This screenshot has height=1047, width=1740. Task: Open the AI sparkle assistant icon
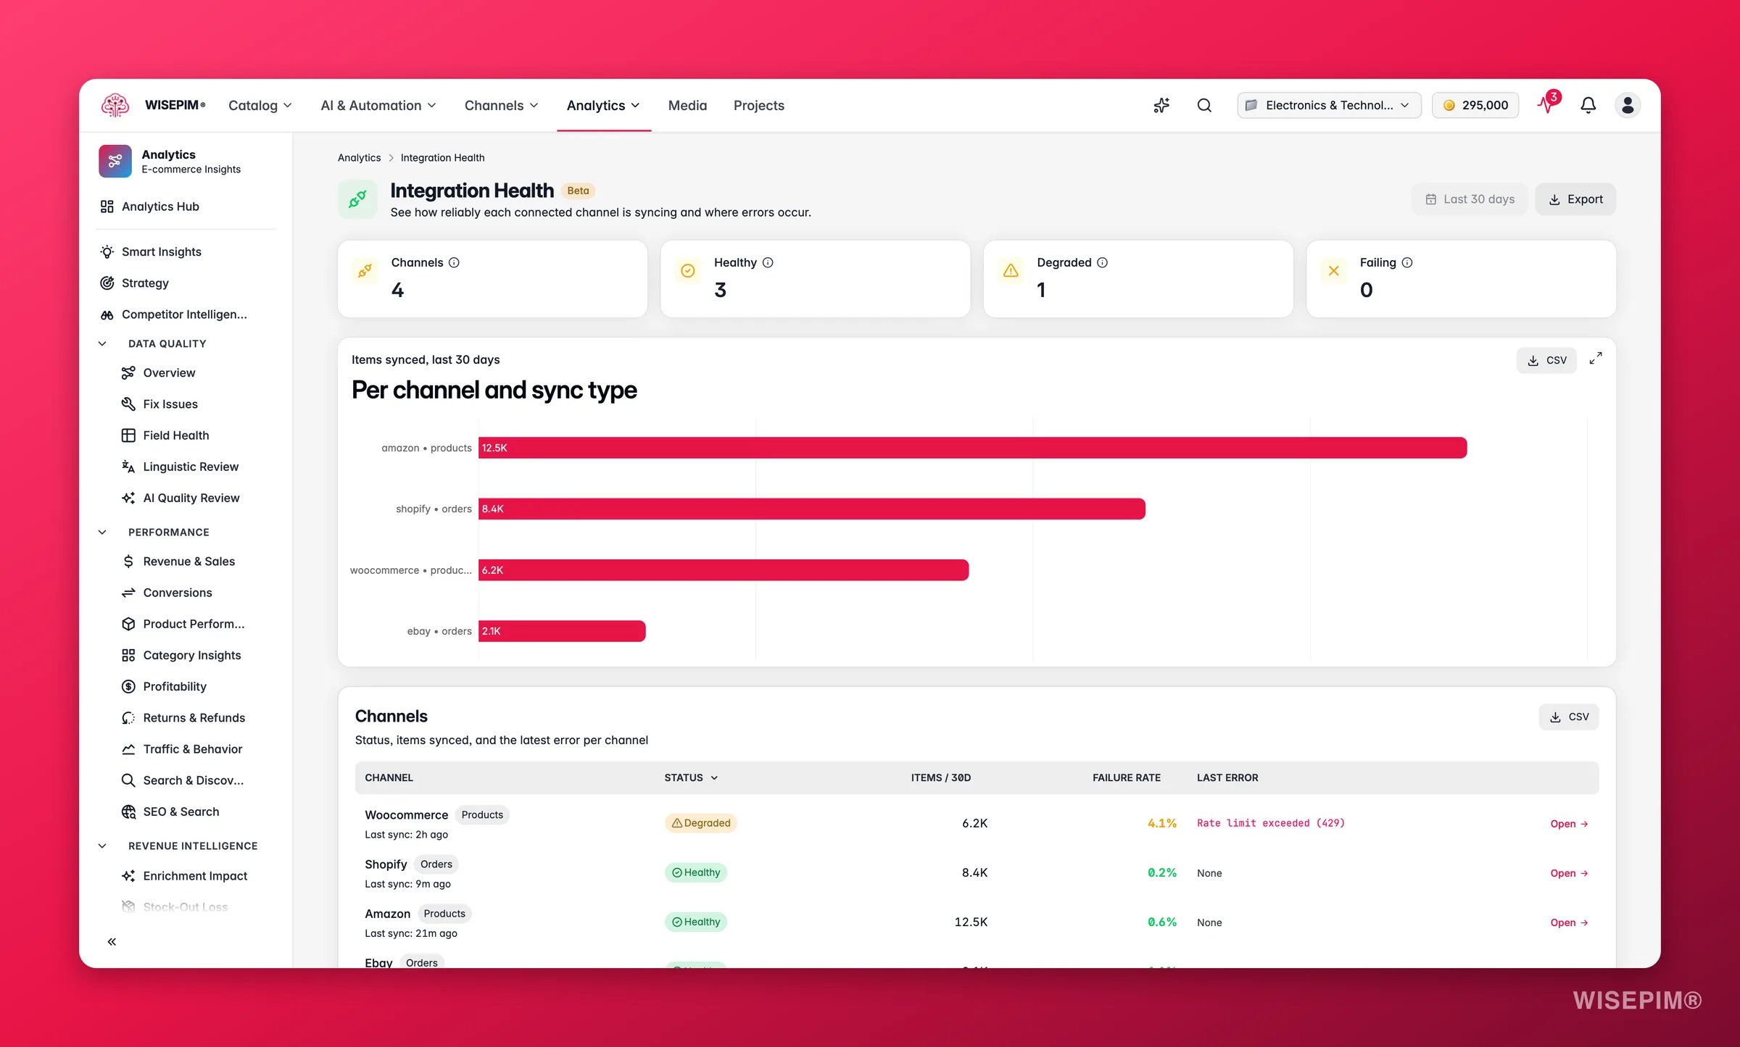(x=1161, y=105)
